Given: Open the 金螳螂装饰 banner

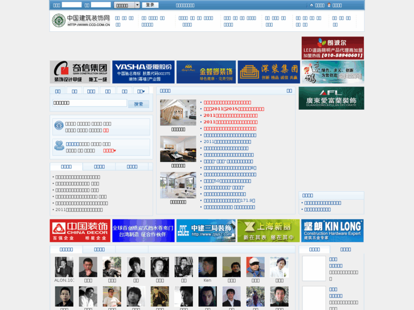Looking at the screenshot, I should (206, 72).
